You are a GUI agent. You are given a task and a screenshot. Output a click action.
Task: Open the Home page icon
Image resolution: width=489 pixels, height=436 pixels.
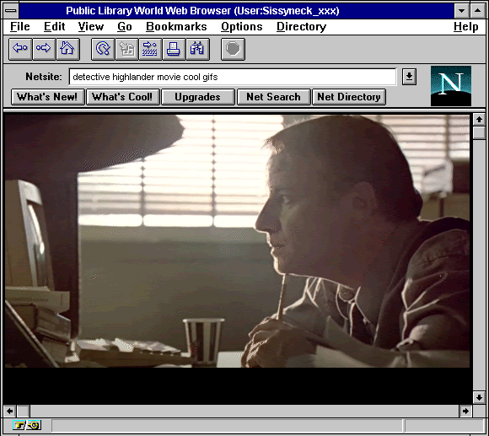[x=67, y=49]
